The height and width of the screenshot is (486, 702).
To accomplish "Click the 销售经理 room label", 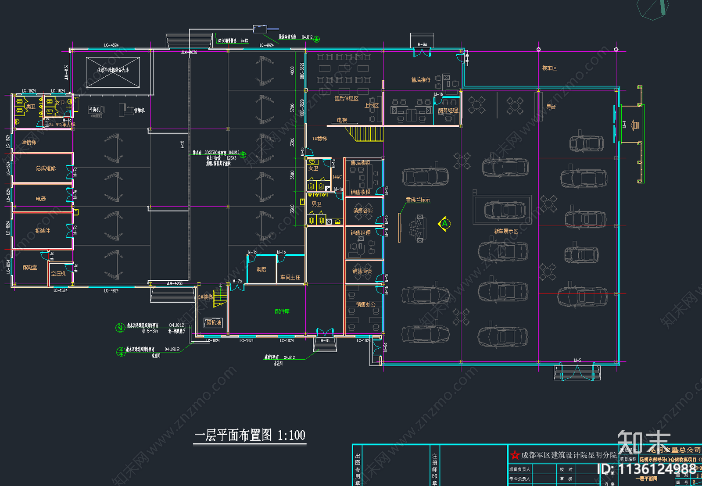I will [x=360, y=233].
